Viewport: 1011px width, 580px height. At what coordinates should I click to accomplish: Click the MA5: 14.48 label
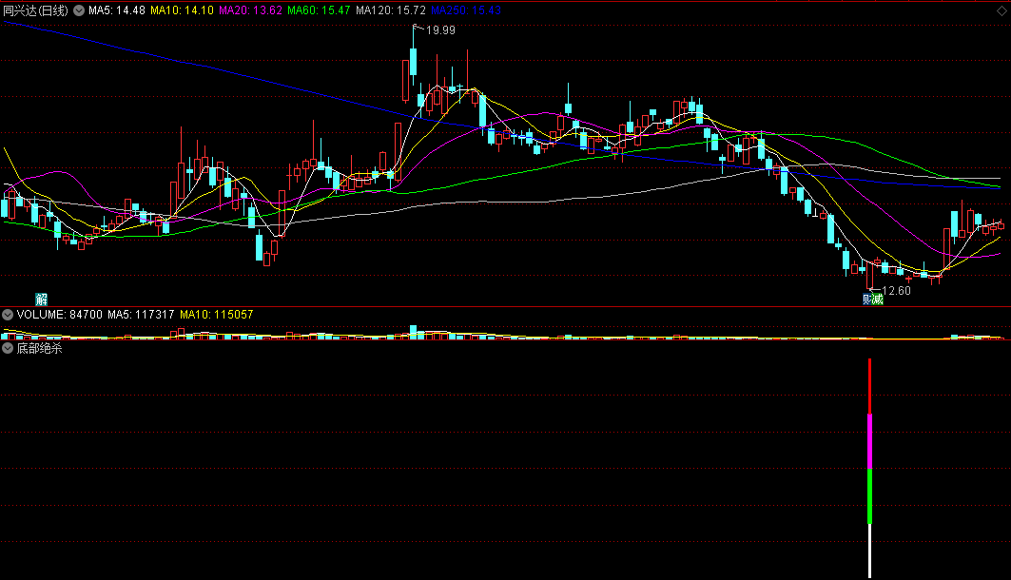(117, 10)
